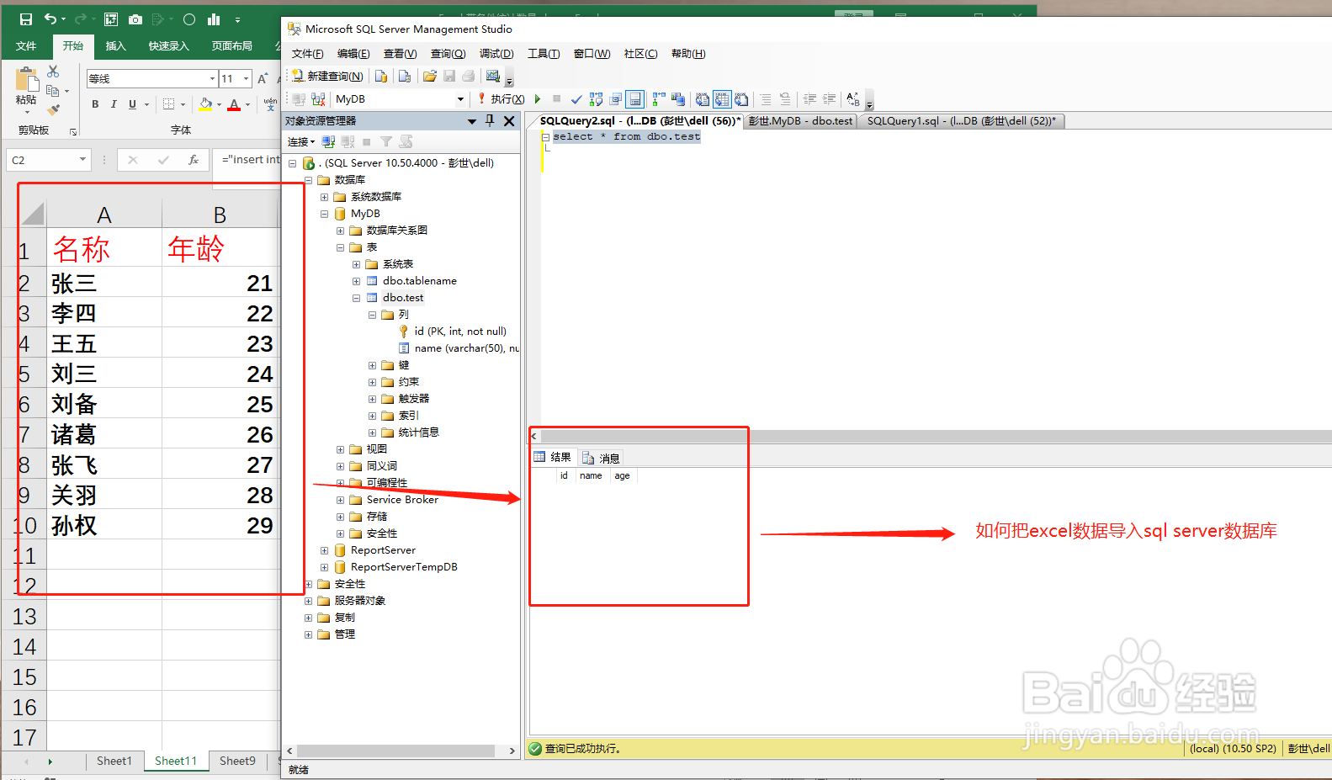Collapse the dbo.test table node

click(356, 298)
